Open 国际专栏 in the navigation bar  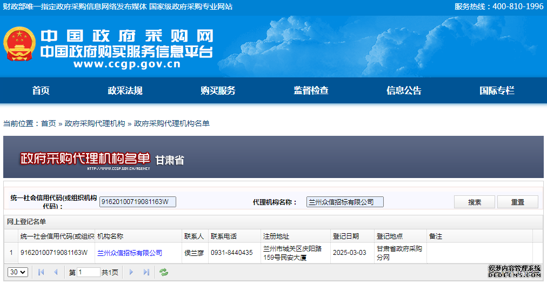click(x=497, y=90)
